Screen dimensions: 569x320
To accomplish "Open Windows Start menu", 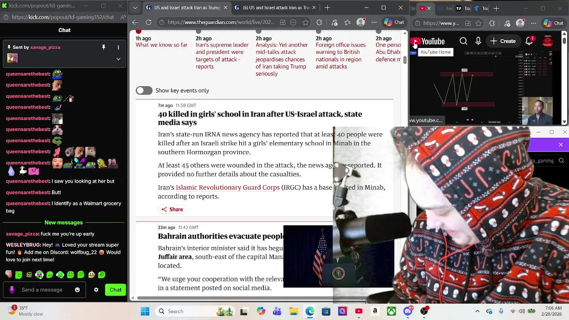I will pos(145,311).
